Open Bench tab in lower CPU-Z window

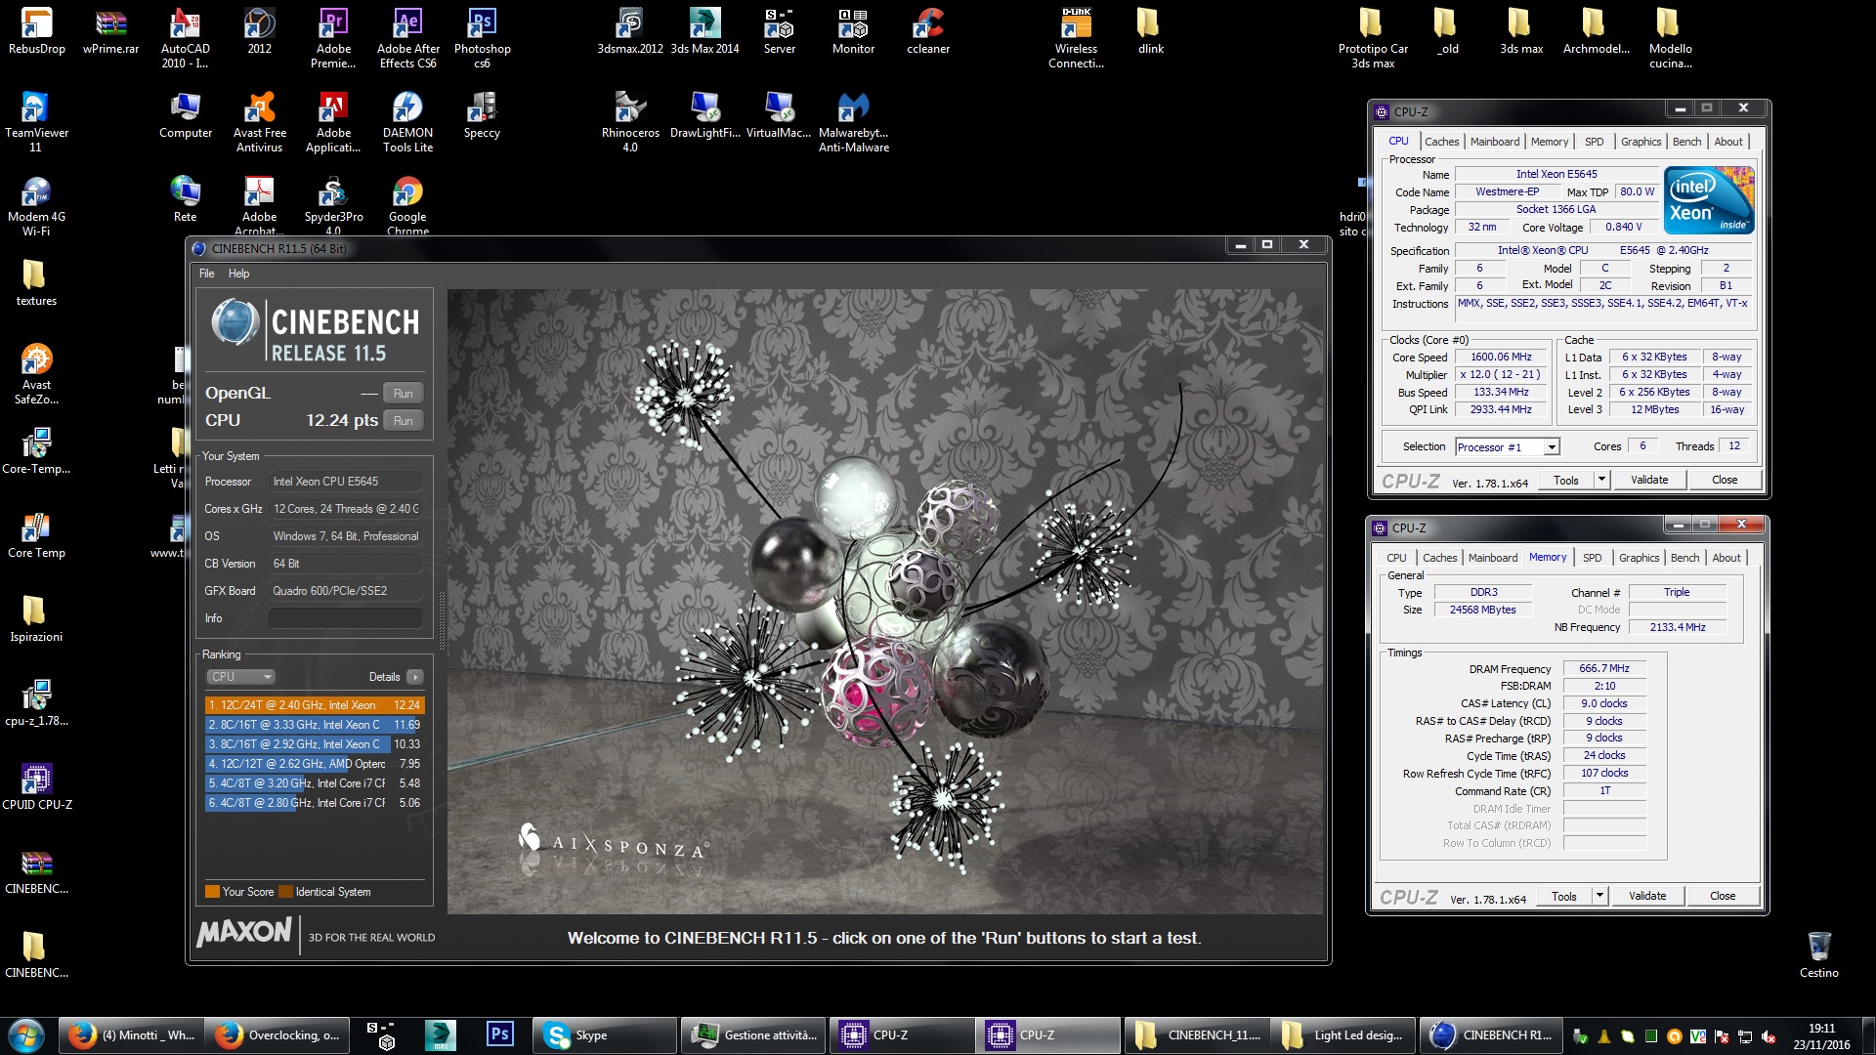1684,558
